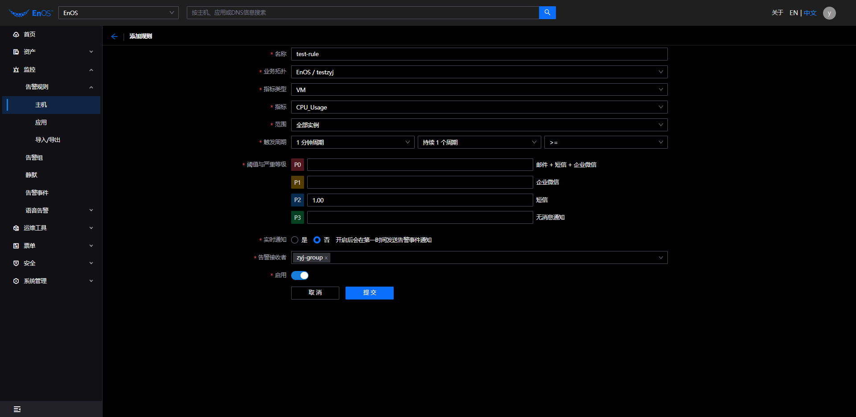Expand the 票单 chevron

91,246
